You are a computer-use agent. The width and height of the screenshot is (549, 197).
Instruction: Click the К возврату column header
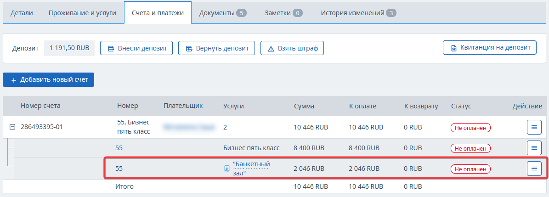tap(421, 106)
